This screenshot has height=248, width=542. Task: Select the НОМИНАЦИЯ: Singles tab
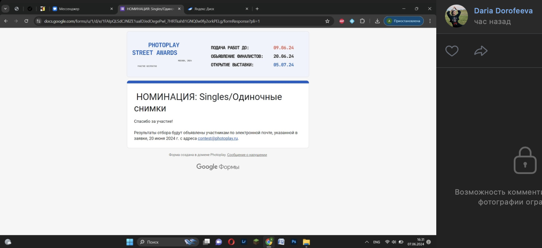click(x=150, y=9)
